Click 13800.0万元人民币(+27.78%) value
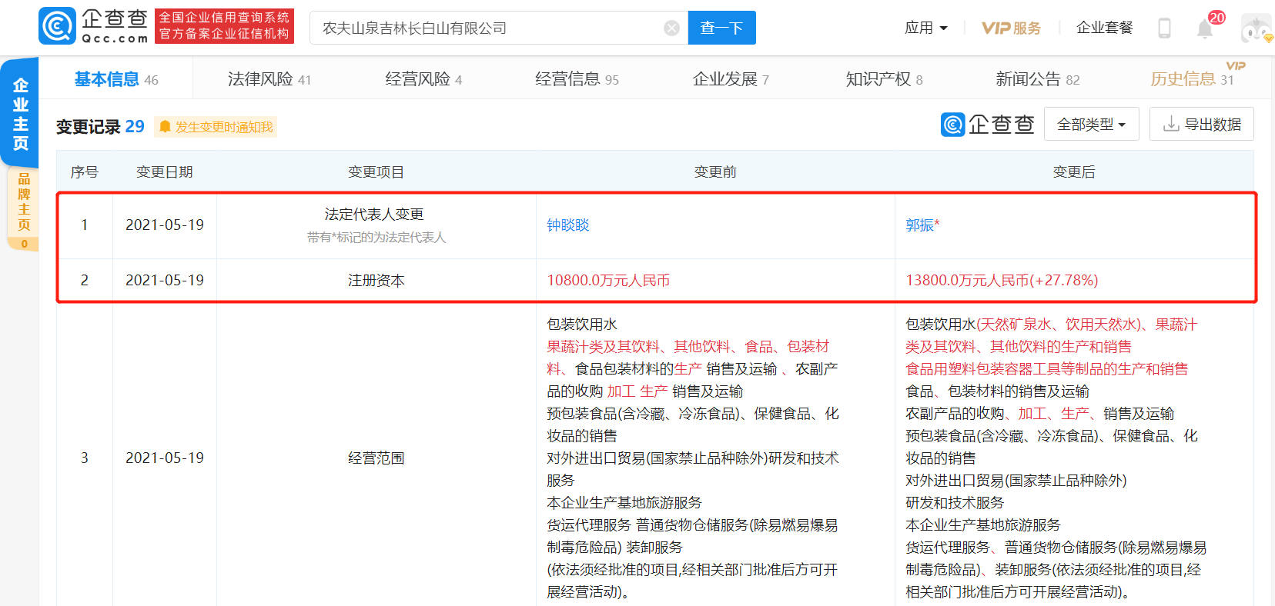Viewport: 1275px width, 606px height. (x=1002, y=281)
